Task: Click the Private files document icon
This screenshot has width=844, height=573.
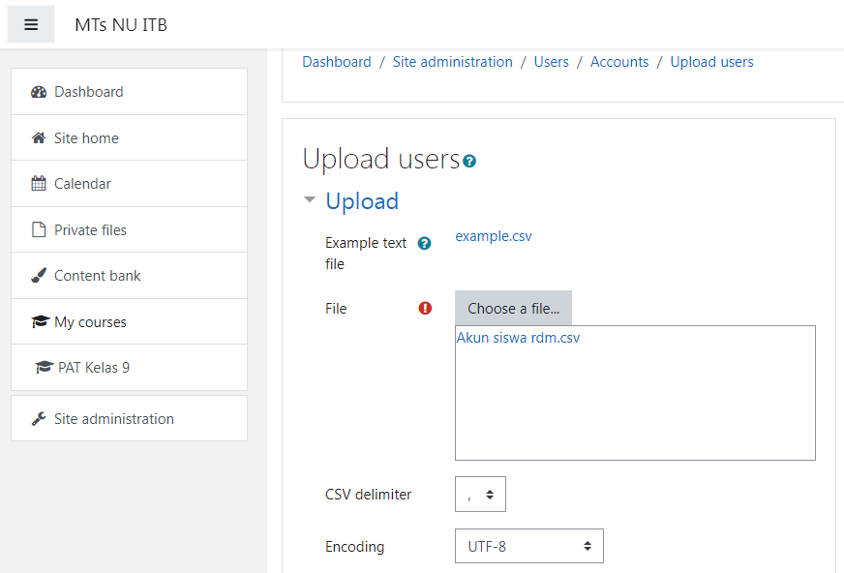Action: pos(39,229)
